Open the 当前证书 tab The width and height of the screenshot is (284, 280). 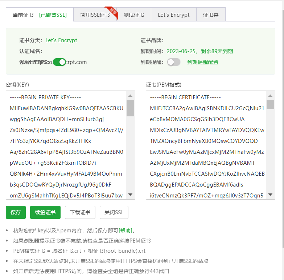click(x=40, y=15)
